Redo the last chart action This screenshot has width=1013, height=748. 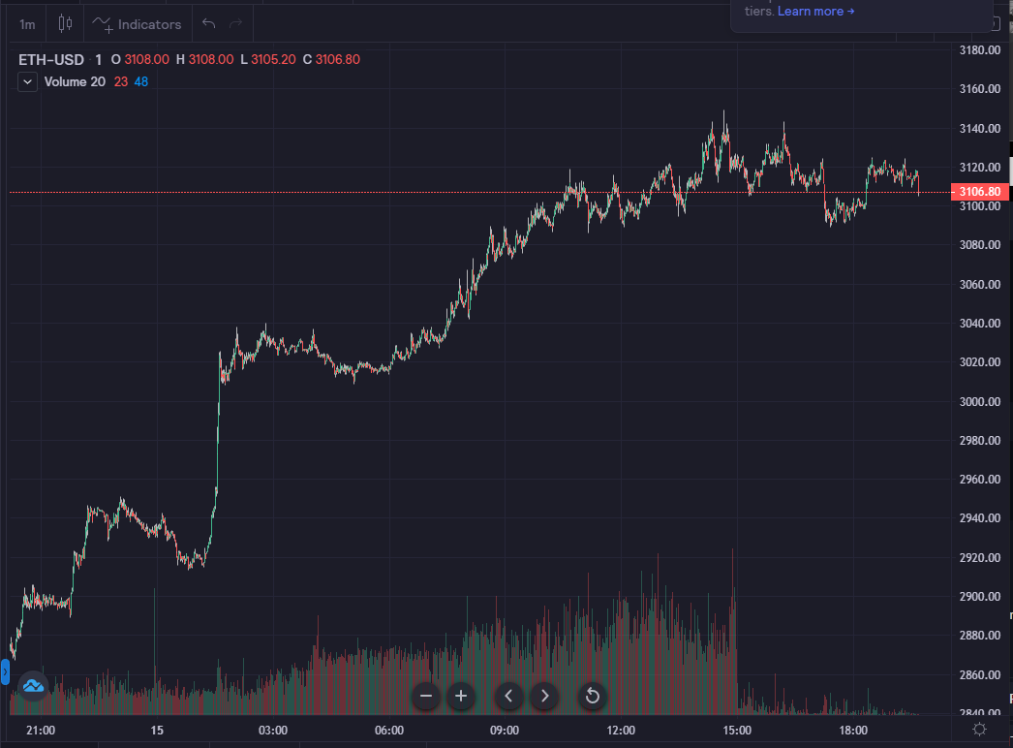pyautogui.click(x=235, y=24)
